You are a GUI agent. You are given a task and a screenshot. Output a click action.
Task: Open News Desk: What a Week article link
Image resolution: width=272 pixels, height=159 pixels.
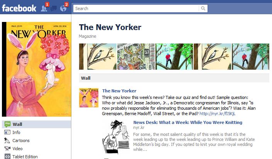click(188, 122)
